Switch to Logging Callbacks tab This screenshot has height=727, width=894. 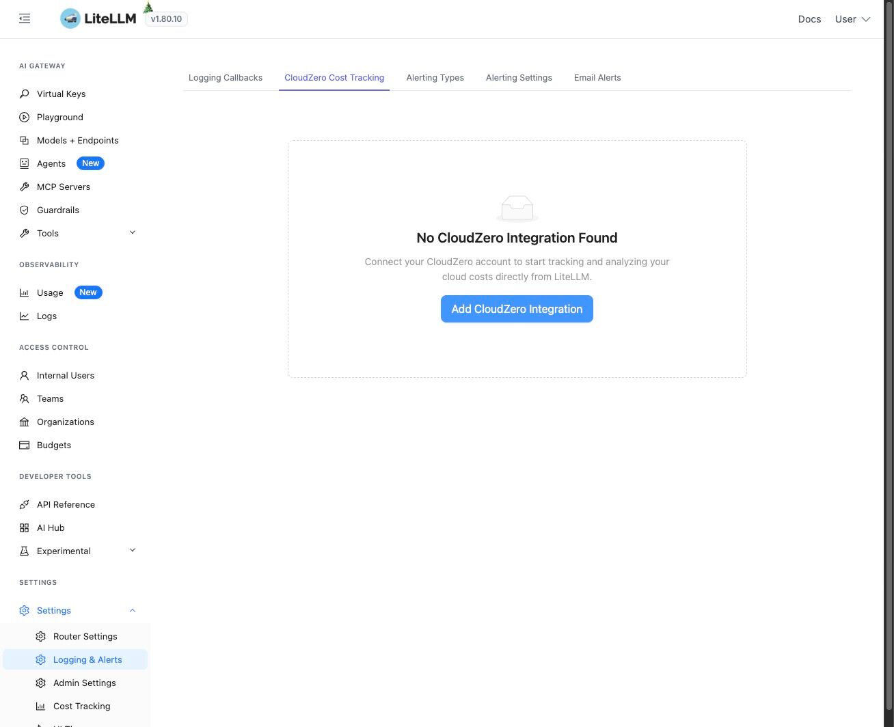pyautogui.click(x=226, y=78)
